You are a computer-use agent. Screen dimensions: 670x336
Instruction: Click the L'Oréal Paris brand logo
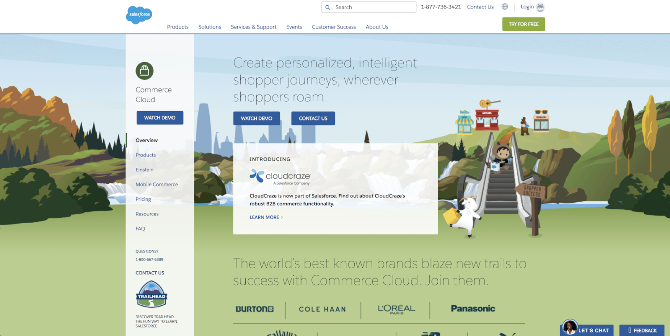coord(396,308)
